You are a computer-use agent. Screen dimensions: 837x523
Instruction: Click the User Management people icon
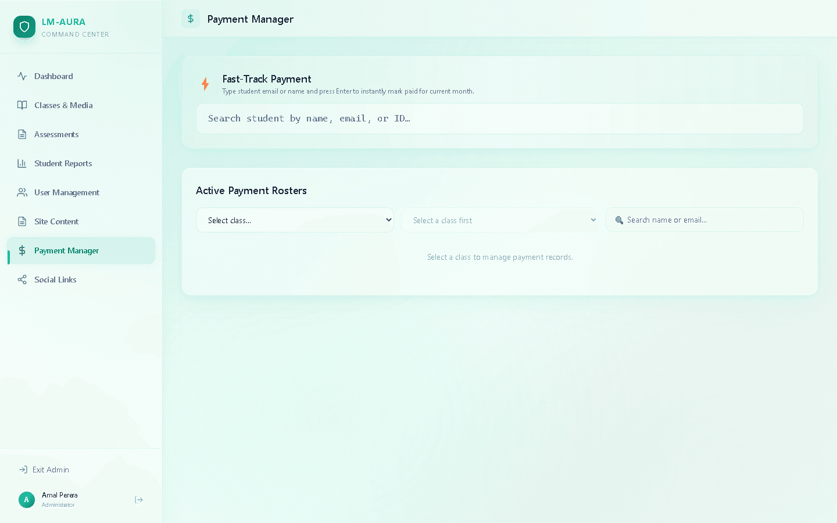click(22, 192)
